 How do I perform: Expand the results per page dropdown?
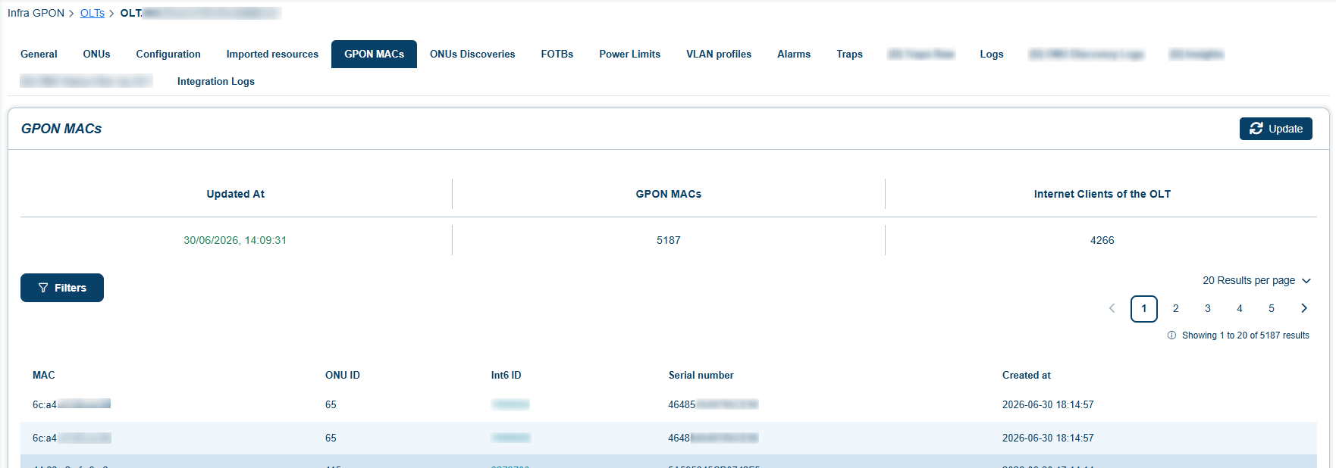click(x=1256, y=280)
